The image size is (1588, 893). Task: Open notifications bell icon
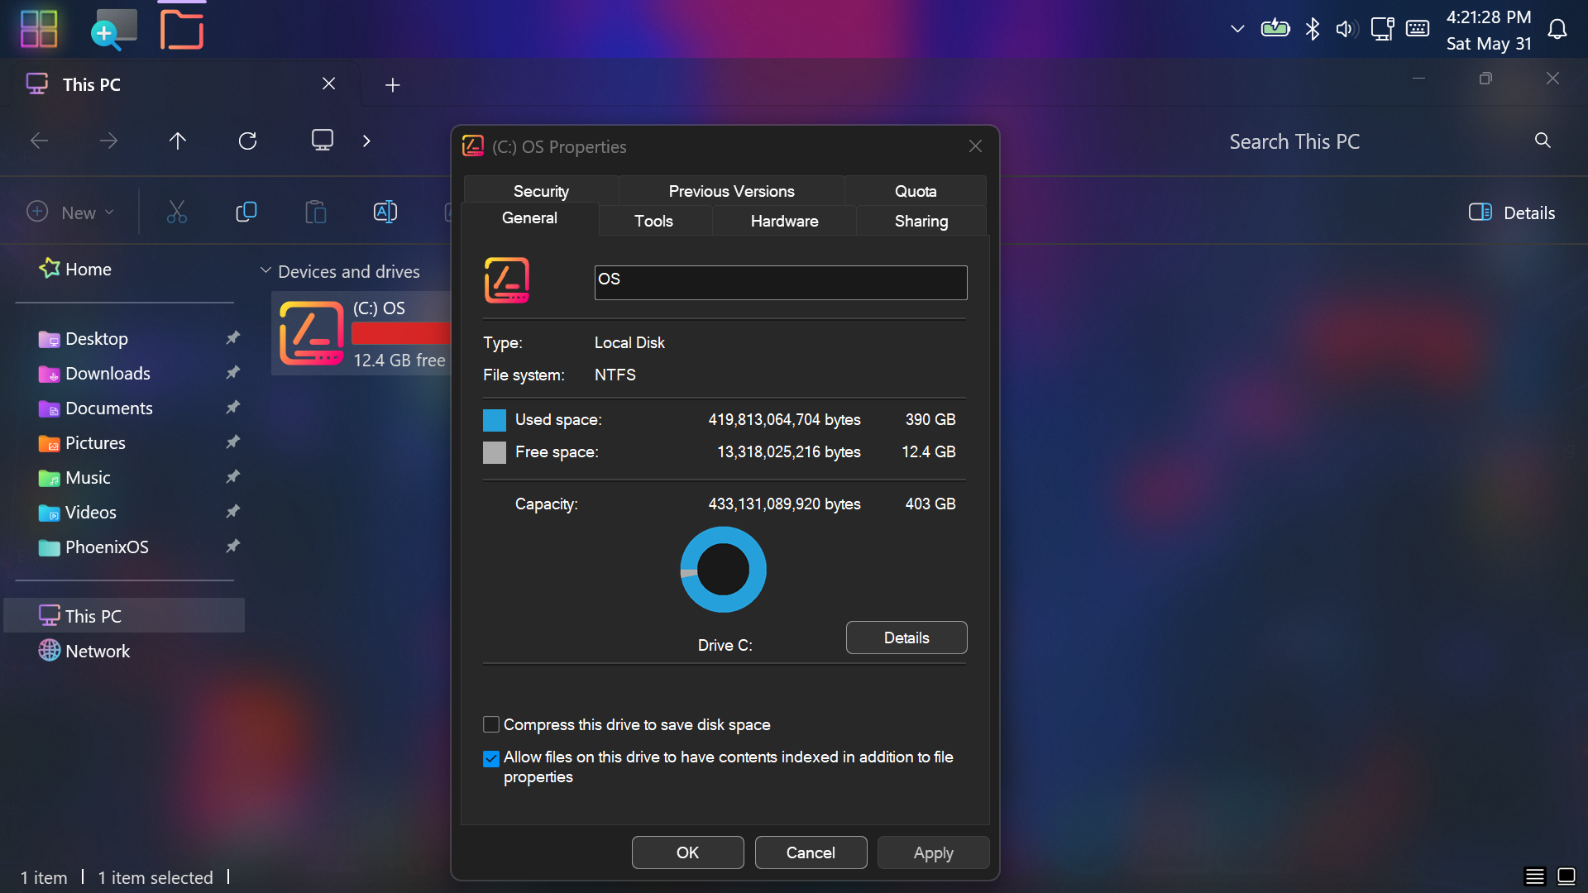1557,30
